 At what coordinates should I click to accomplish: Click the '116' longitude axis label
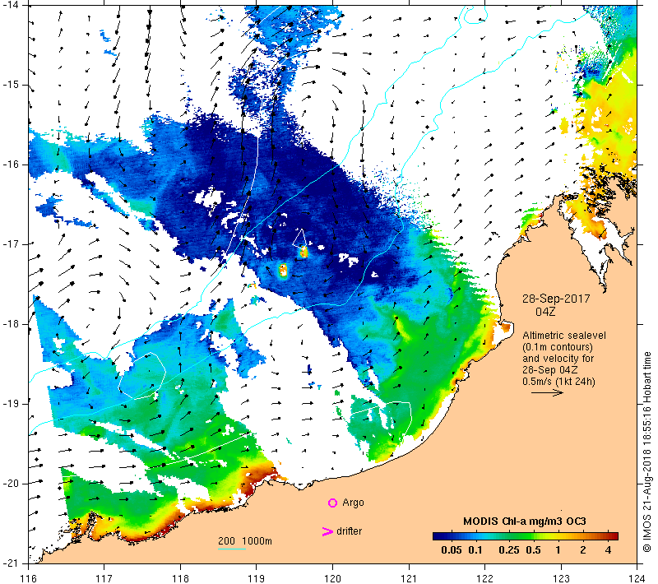tap(28, 578)
